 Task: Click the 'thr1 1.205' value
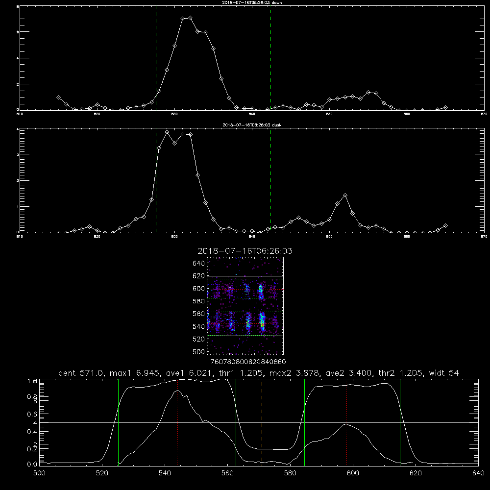[x=241, y=373]
